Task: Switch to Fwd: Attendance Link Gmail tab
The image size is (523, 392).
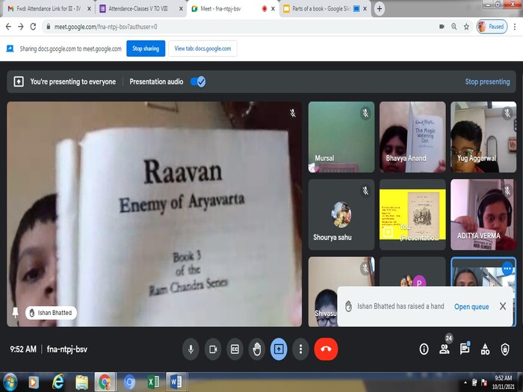Action: [49, 9]
